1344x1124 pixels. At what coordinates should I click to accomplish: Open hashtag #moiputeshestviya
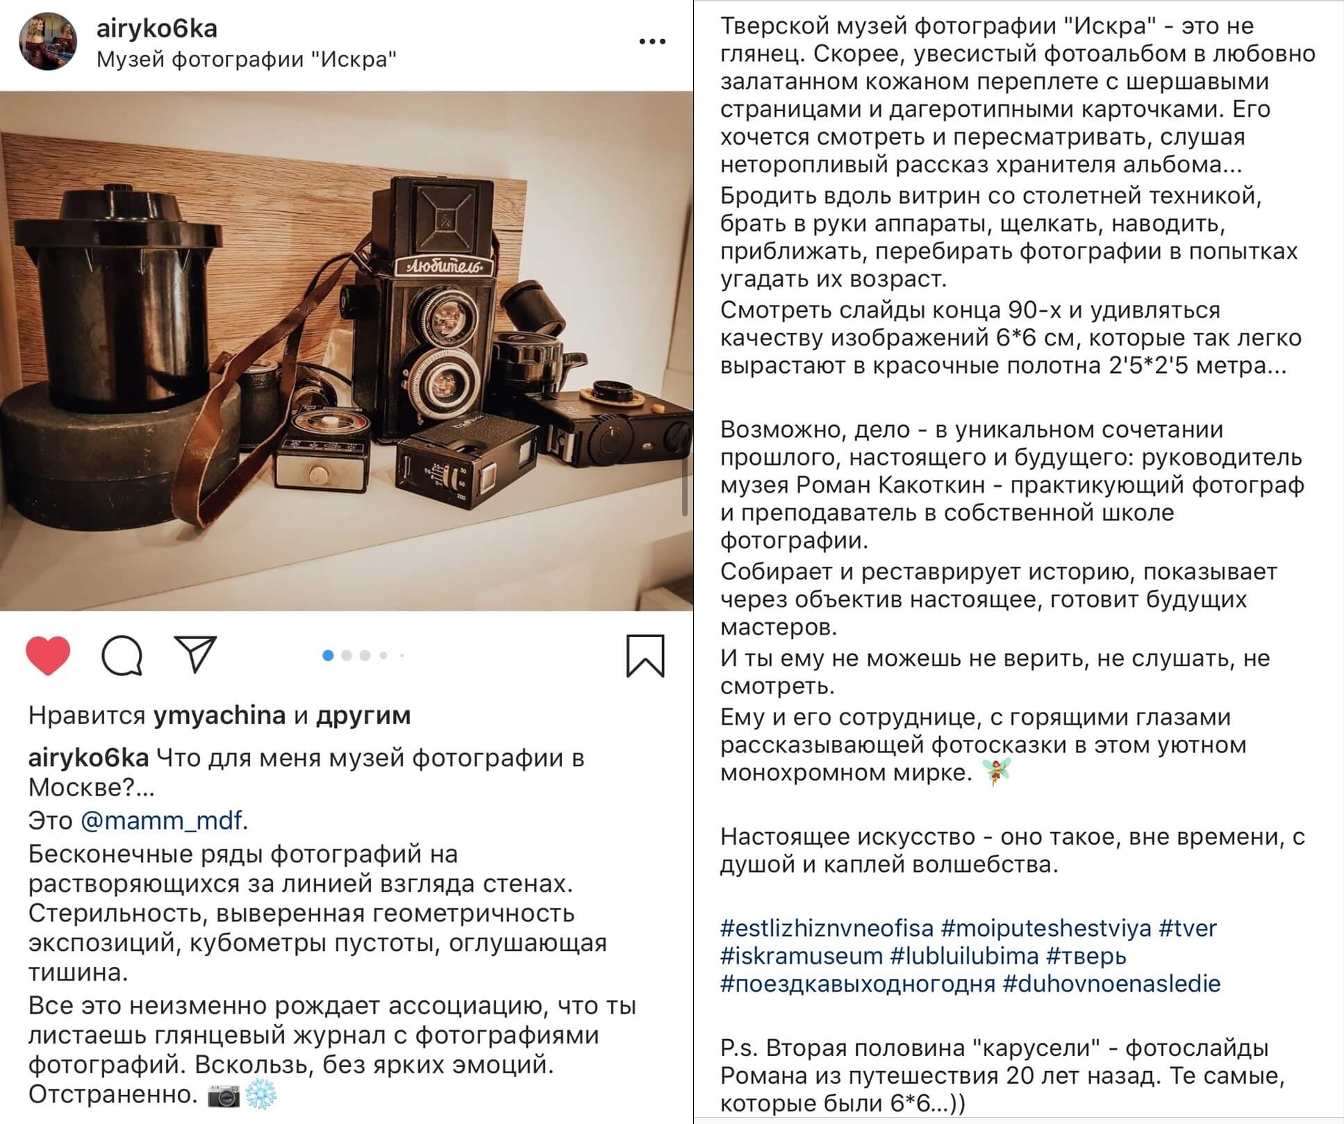point(1045,928)
